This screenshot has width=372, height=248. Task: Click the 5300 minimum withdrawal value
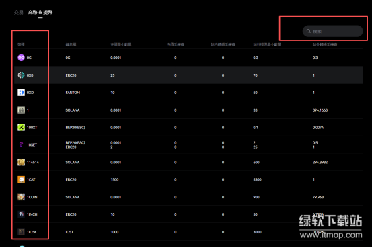click(x=257, y=179)
